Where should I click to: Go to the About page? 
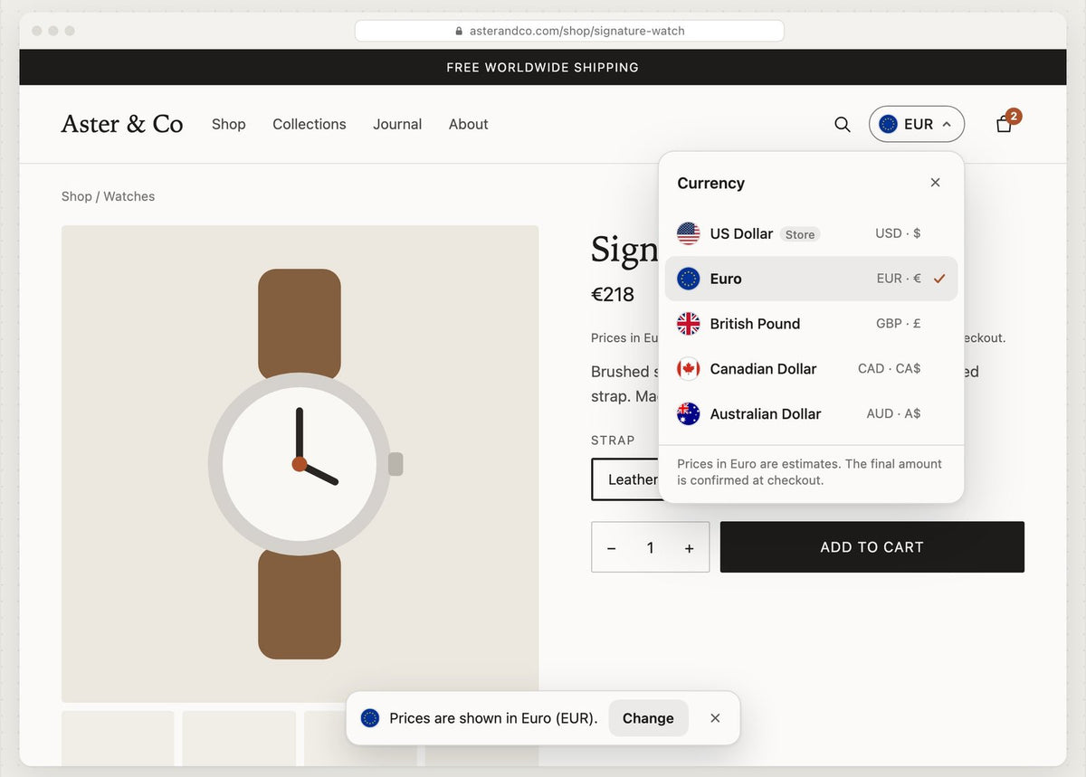(x=469, y=125)
